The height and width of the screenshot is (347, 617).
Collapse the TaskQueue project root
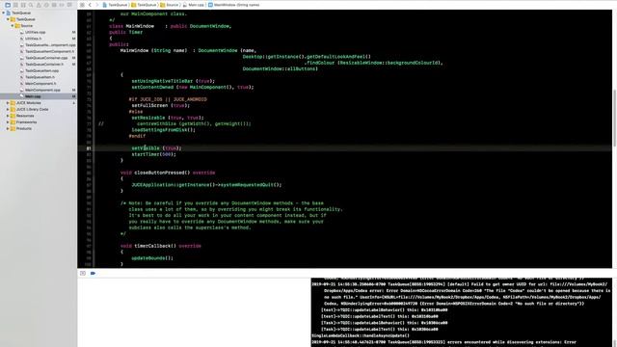pos(4,13)
